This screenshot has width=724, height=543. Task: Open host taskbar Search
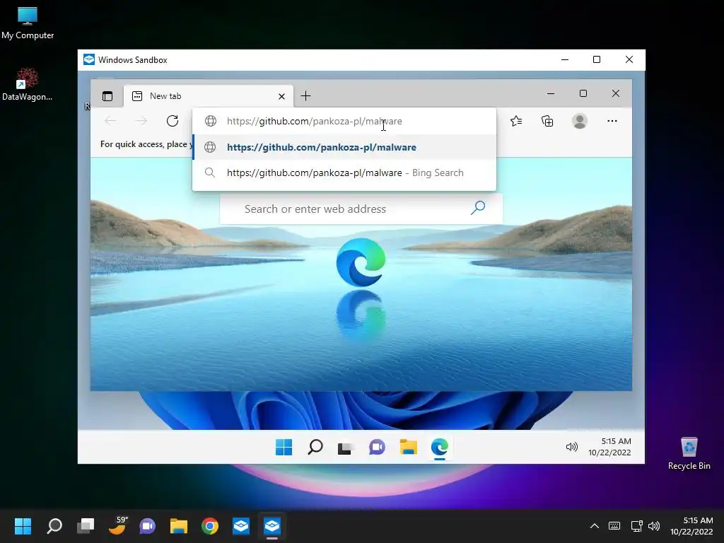point(54,526)
